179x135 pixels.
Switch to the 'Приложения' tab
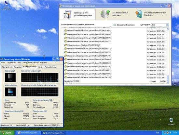click(7, 67)
